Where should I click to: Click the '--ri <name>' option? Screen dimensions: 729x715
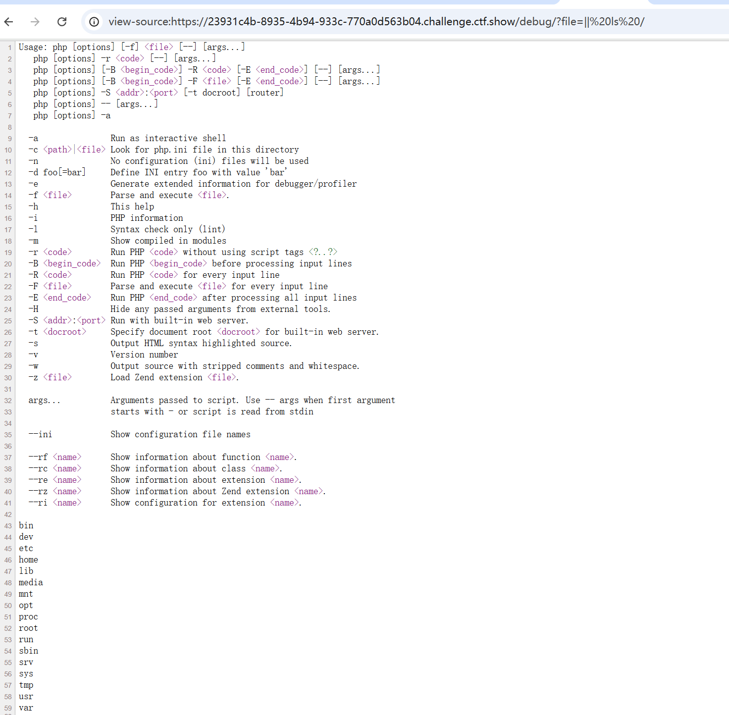[55, 503]
